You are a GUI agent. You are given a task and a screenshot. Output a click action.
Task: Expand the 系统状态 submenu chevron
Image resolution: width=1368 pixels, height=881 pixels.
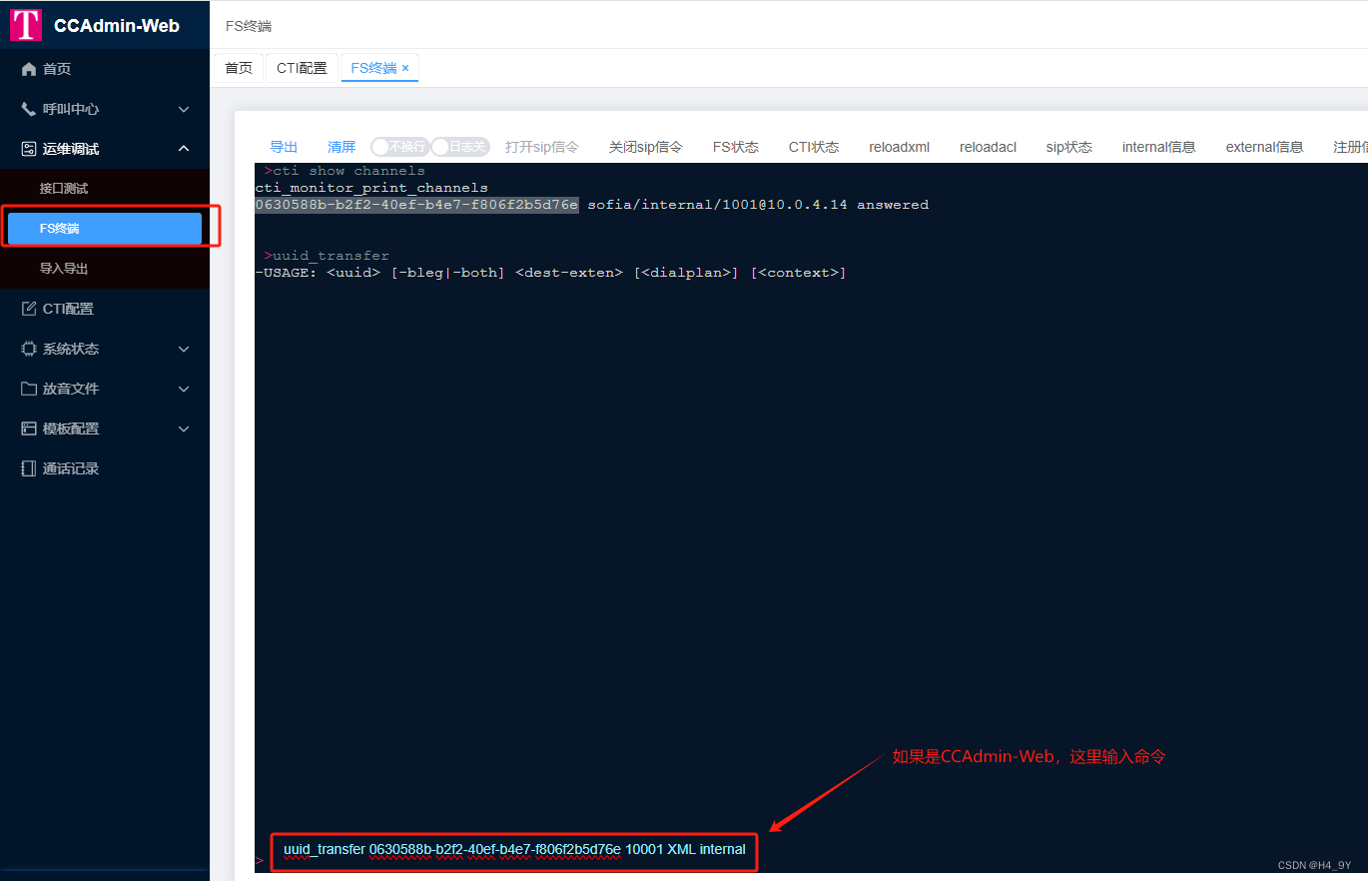click(184, 349)
